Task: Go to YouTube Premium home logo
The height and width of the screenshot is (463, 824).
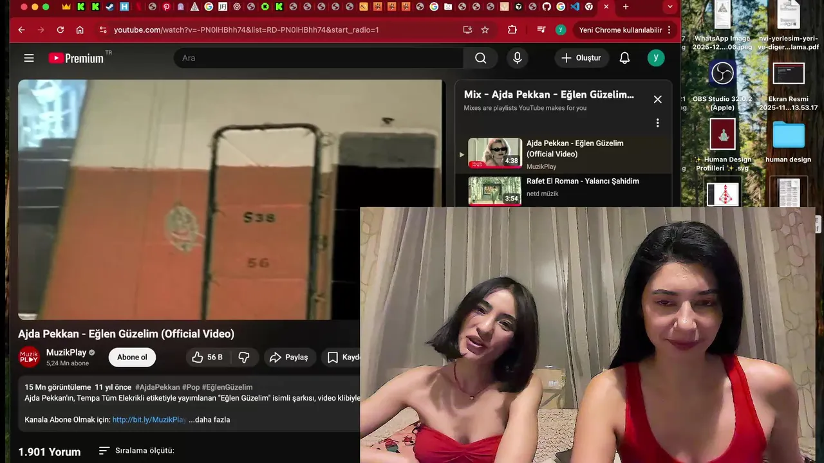Action: click(76, 58)
